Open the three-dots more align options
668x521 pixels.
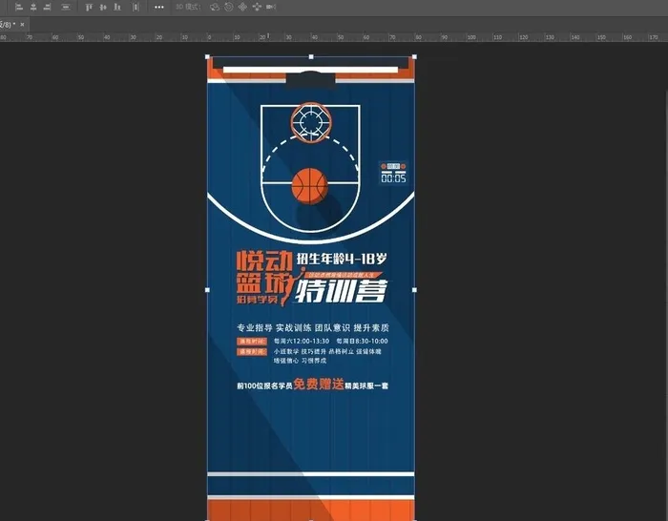point(157,7)
